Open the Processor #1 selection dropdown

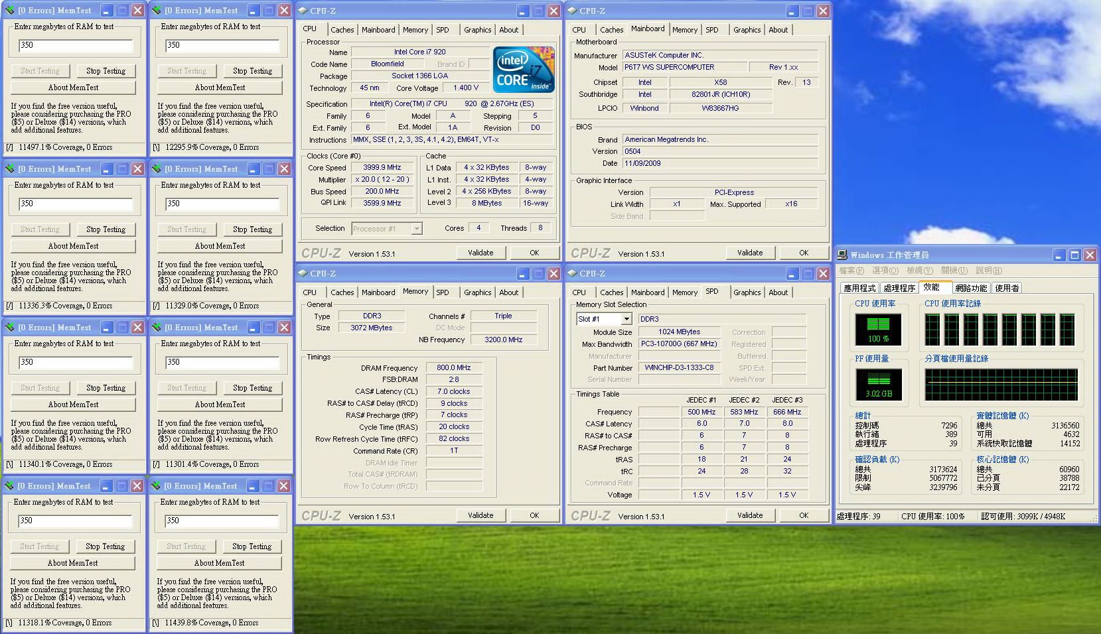pos(417,229)
